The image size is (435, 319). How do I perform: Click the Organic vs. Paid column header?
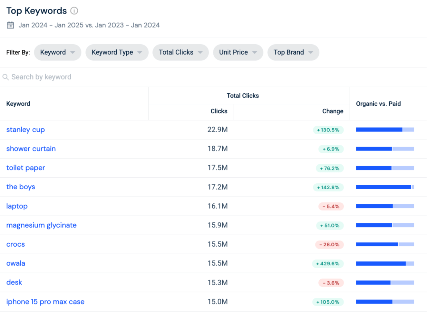pos(378,104)
